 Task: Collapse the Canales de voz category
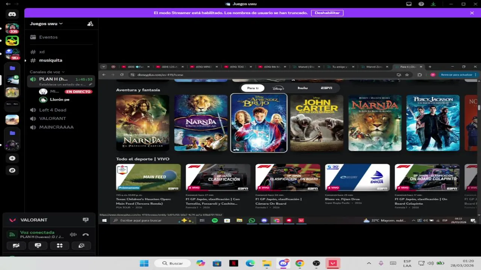pos(47,72)
